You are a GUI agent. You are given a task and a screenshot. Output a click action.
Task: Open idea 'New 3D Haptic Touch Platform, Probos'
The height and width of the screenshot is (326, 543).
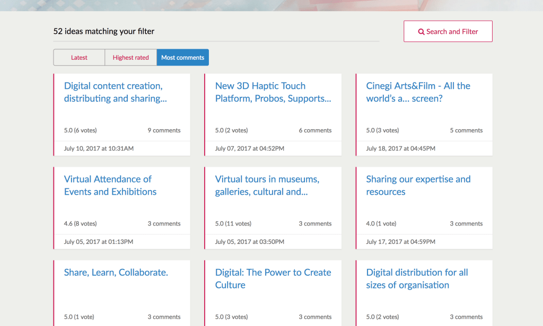coord(273,92)
